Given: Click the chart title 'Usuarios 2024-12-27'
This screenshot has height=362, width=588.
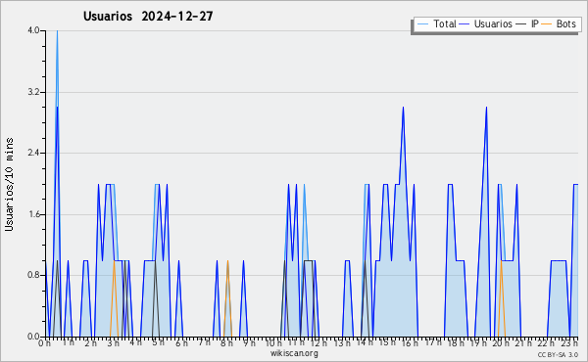Looking at the screenshot, I should tap(148, 17).
